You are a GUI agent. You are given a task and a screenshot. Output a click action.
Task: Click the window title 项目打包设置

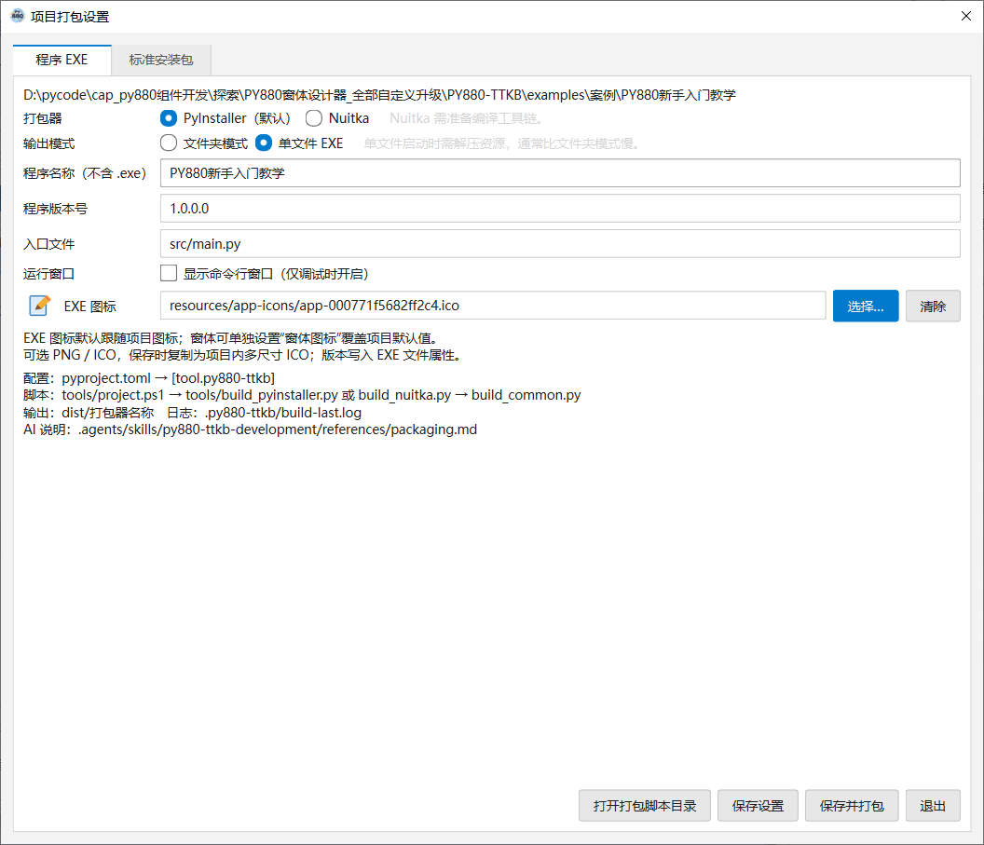click(x=70, y=17)
